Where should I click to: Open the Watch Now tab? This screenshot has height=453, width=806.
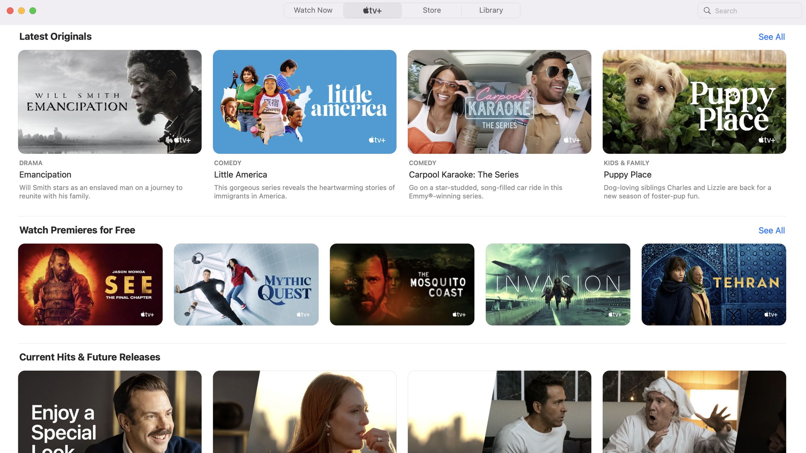[x=313, y=10]
